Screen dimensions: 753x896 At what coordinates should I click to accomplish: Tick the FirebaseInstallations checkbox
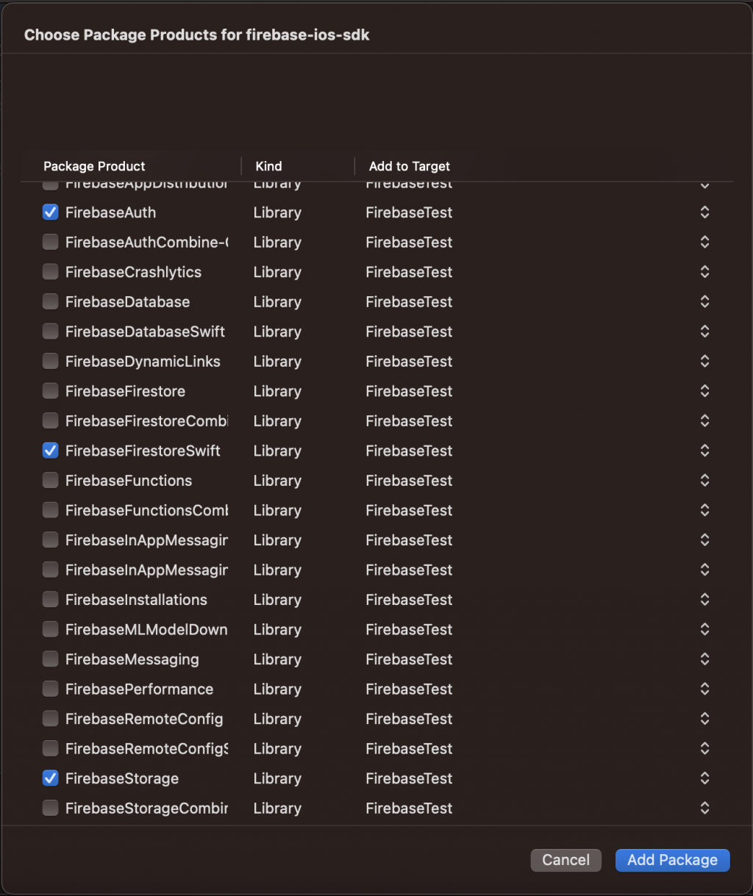(50, 600)
